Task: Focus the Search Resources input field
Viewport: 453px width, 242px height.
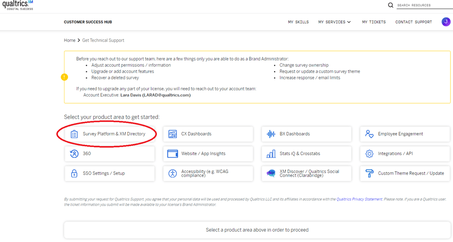Action: (x=424, y=5)
